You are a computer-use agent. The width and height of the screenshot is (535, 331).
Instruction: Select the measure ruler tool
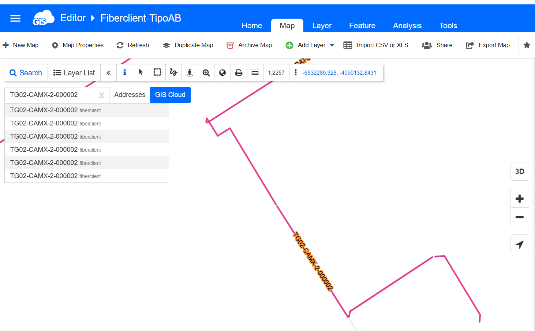click(255, 72)
